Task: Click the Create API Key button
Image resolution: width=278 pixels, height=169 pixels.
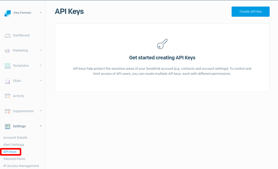Action: coord(250,11)
